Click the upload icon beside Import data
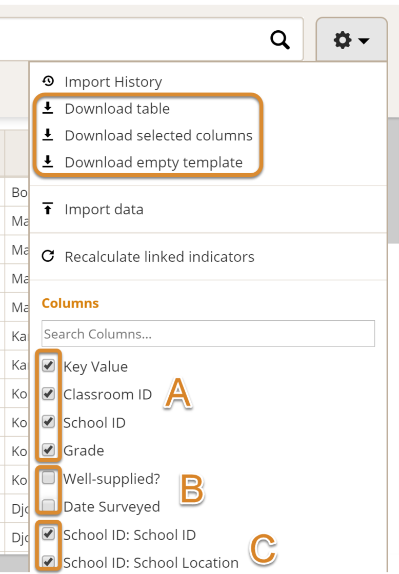The image size is (399, 574). [x=49, y=209]
